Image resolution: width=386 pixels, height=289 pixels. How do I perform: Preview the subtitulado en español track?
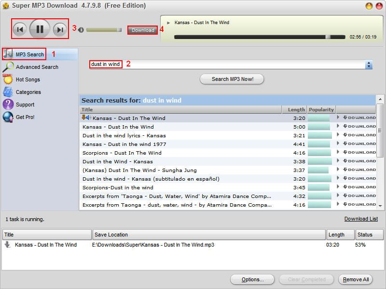(x=338, y=178)
